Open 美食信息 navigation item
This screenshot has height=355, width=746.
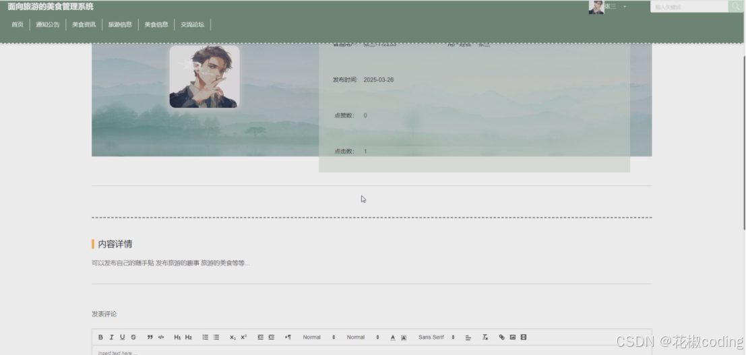click(156, 24)
